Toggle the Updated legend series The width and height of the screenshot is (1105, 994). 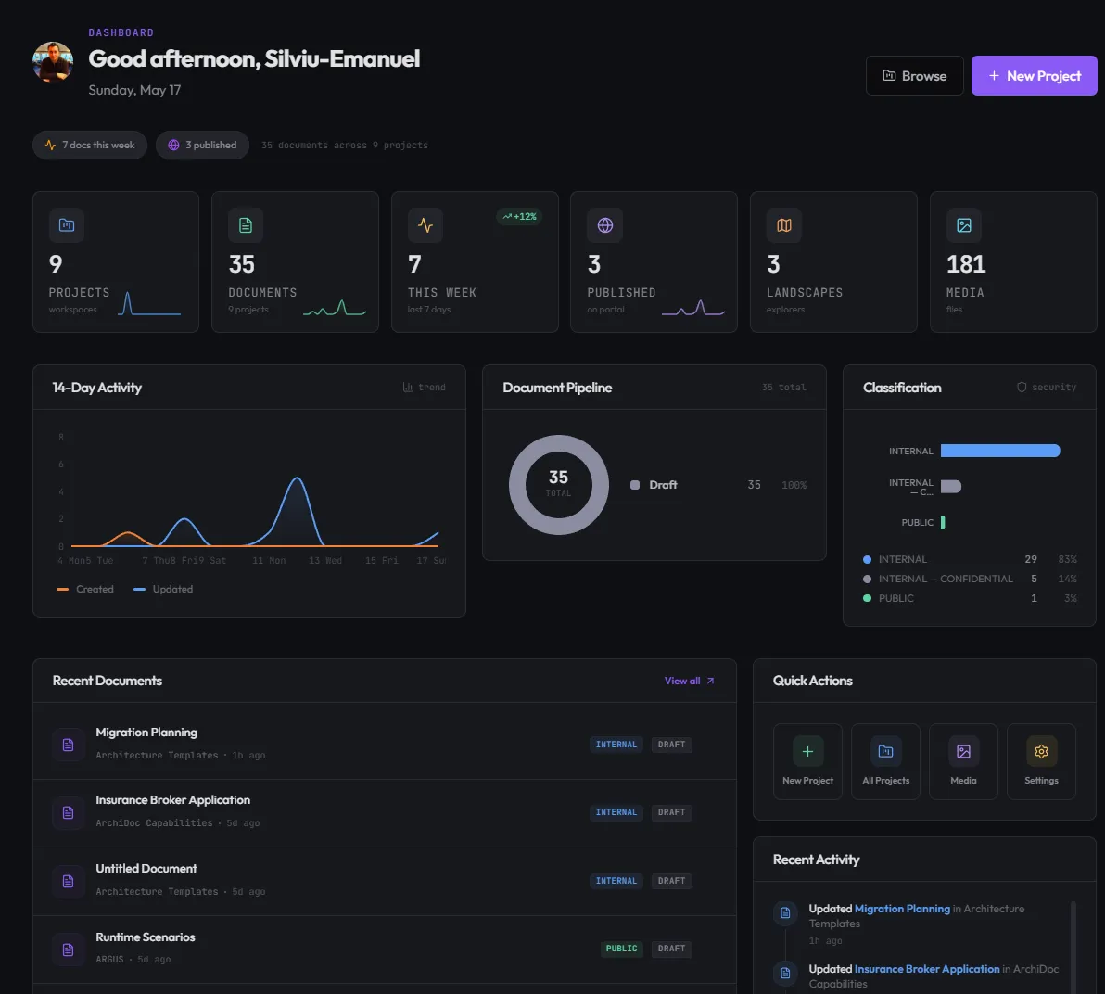(163, 589)
